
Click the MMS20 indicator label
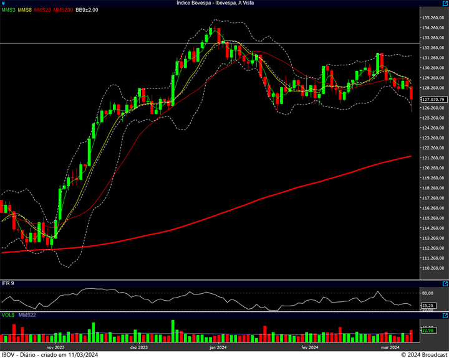pyautogui.click(x=43, y=10)
